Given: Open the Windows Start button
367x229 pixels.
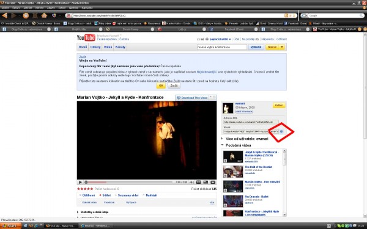Looking at the screenshot, I should click(10, 226).
